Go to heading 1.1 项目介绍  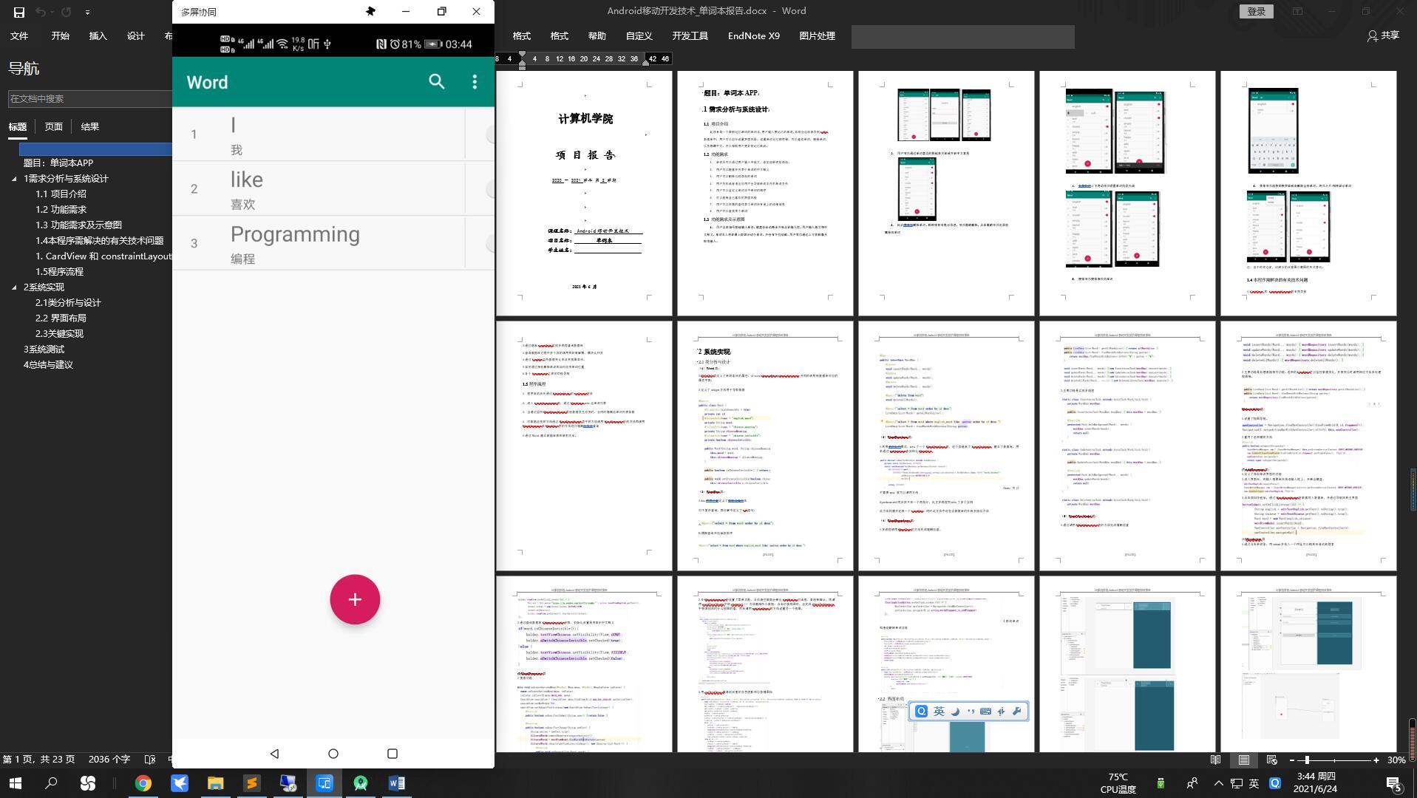coord(61,194)
